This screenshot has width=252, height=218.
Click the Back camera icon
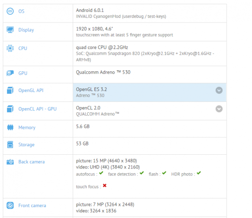point(10,162)
